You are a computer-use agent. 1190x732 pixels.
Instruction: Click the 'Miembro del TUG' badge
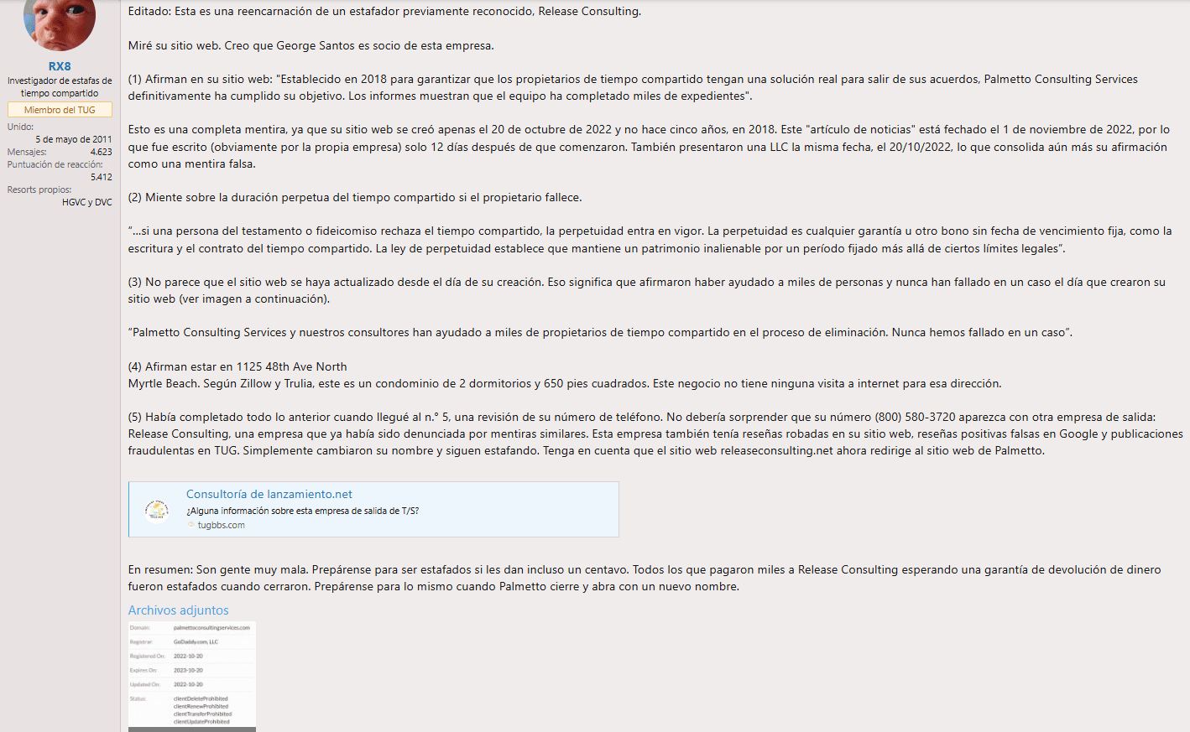[x=60, y=110]
